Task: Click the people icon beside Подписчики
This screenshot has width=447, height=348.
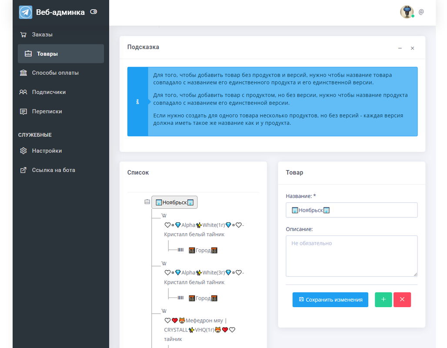Action: [23, 92]
